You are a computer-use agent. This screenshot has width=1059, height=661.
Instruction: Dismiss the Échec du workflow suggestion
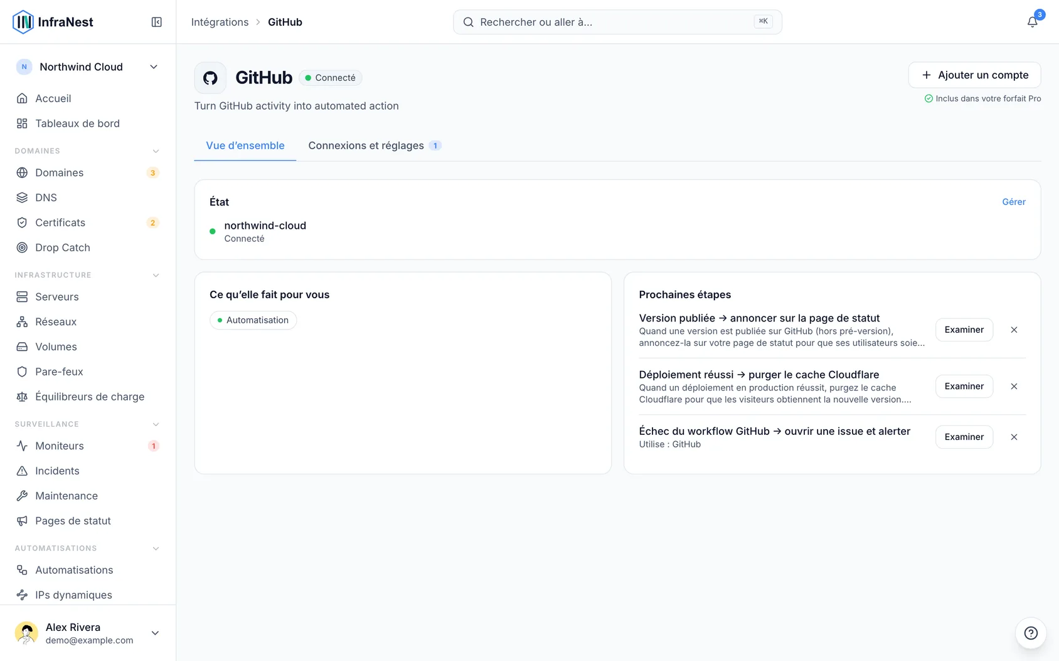pos(1014,437)
